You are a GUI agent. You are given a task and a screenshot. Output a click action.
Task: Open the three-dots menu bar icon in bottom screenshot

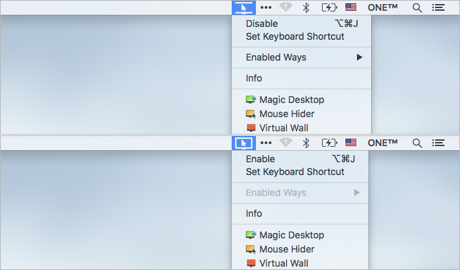pyautogui.click(x=266, y=143)
